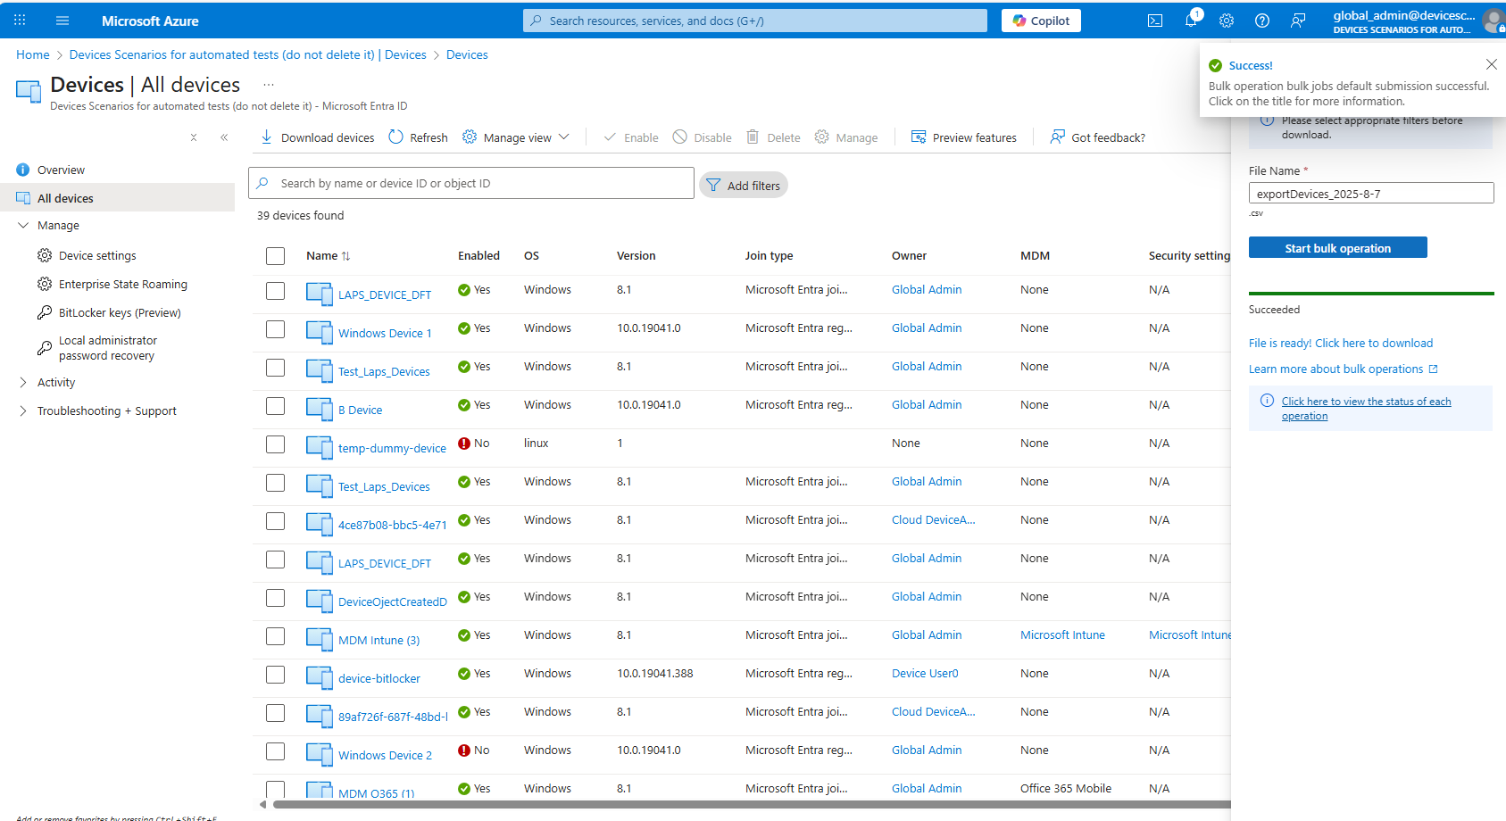Click link to view status of each operation
The height and width of the screenshot is (821, 1506).
click(x=1367, y=409)
